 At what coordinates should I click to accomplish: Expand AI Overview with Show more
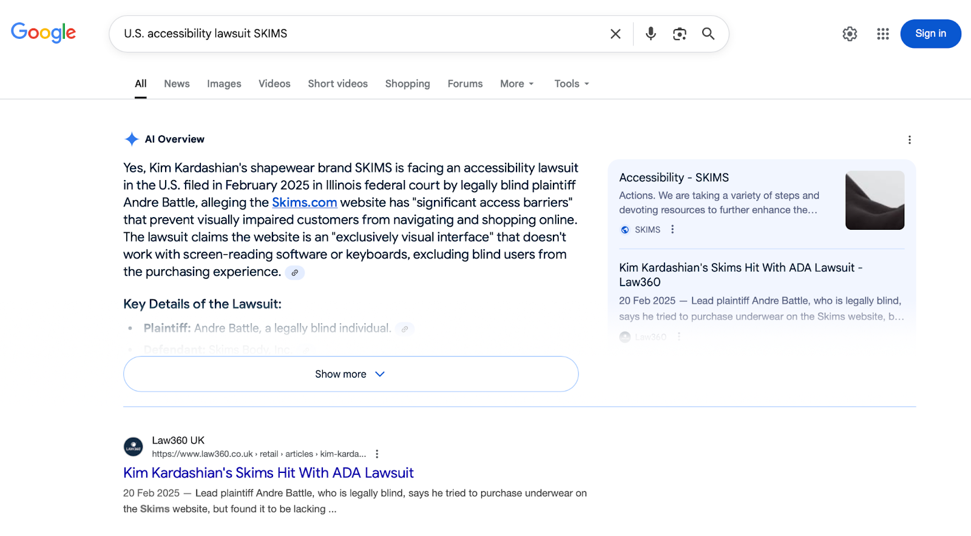click(x=351, y=374)
